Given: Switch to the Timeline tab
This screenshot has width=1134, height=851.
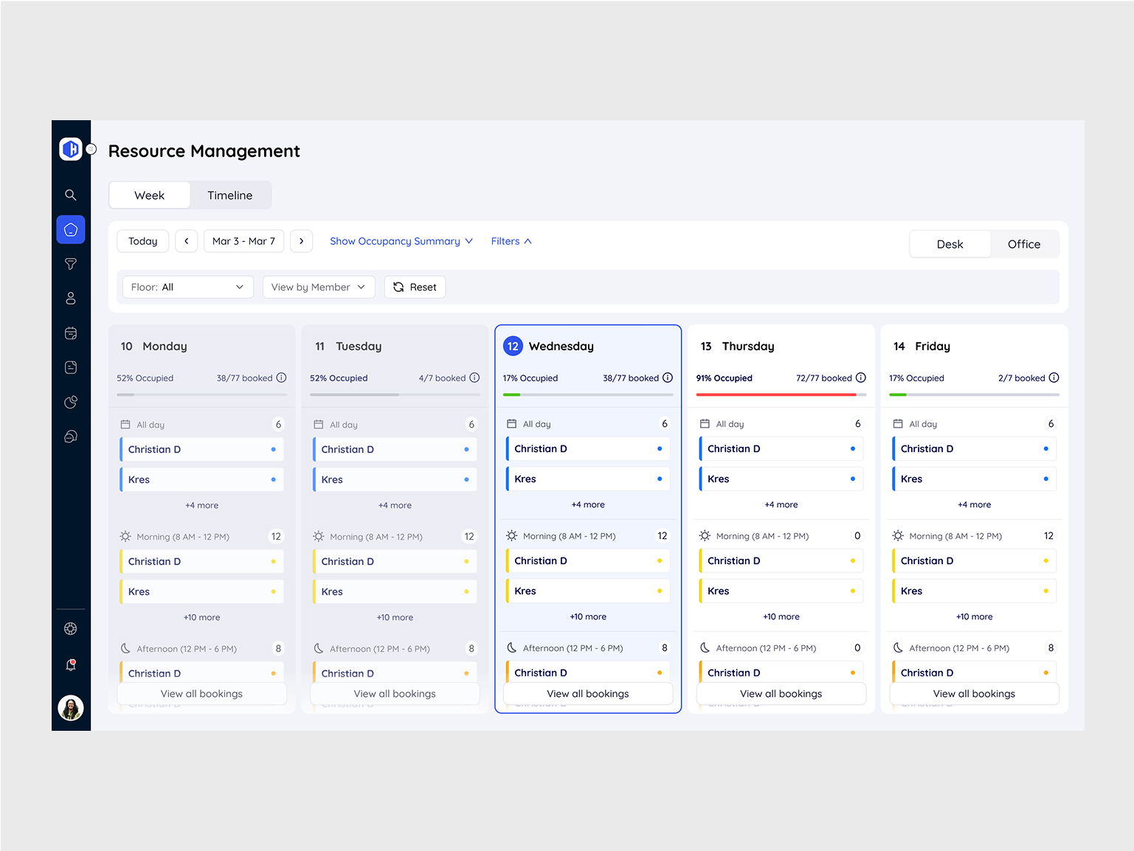Looking at the screenshot, I should 230,195.
